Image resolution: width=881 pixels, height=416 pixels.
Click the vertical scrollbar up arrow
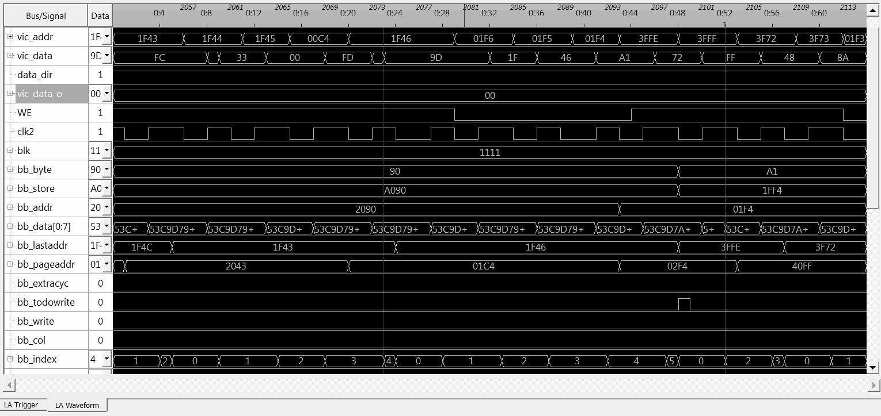(873, 8)
